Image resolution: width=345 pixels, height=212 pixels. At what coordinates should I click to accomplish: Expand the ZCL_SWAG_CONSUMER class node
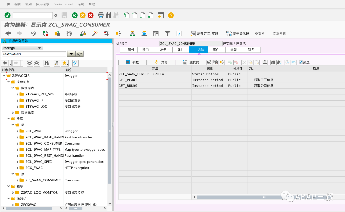pos(17,143)
